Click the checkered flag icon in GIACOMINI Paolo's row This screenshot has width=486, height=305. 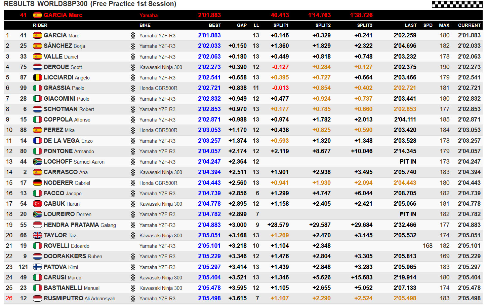(x=133, y=99)
